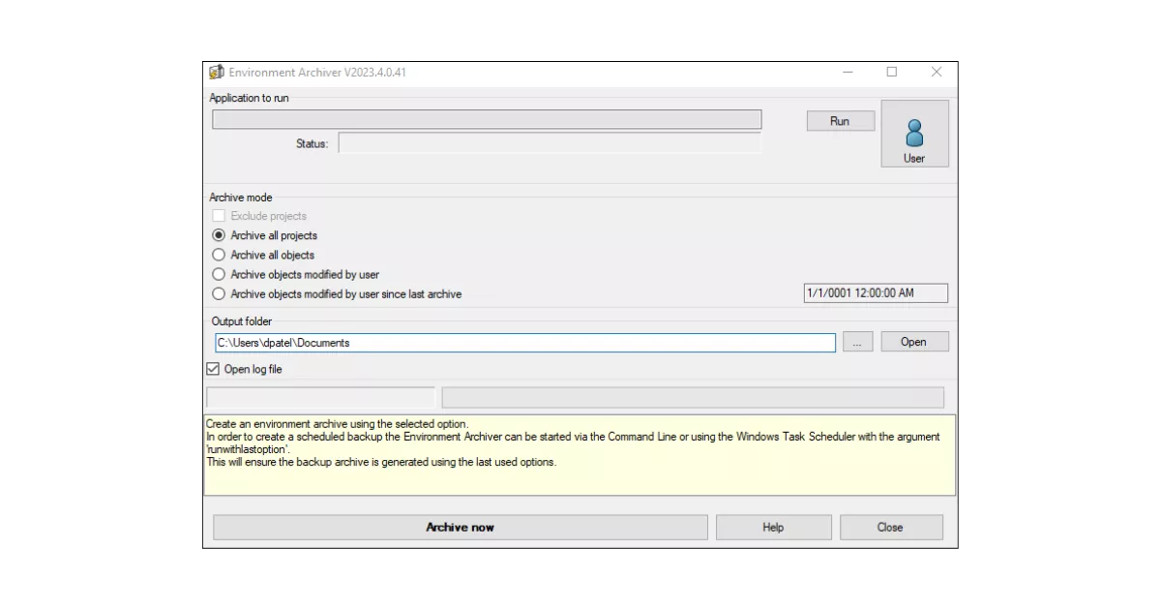This screenshot has width=1161, height=610.
Task: Choose Archive objects modified by user
Action: (x=218, y=274)
